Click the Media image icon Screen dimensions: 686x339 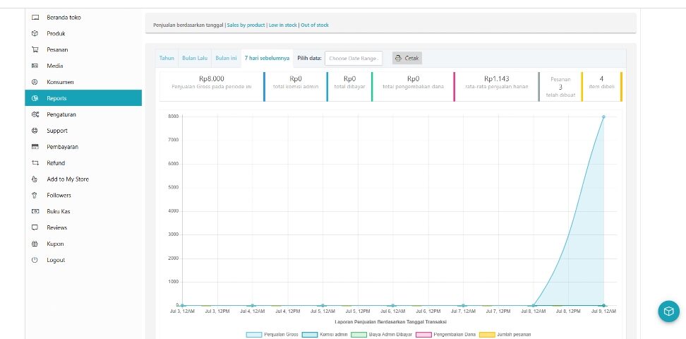[x=34, y=66]
